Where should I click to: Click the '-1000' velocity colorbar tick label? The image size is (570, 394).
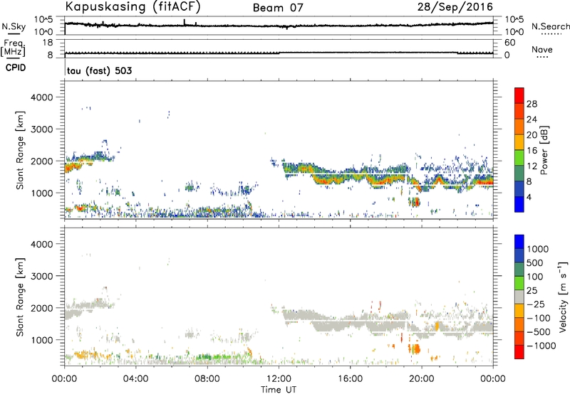click(541, 346)
